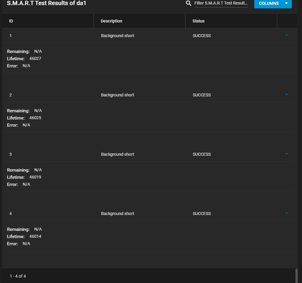Open the COLUMNS dropdown arrow
Screen dimensions: 302x283
point(286,4)
